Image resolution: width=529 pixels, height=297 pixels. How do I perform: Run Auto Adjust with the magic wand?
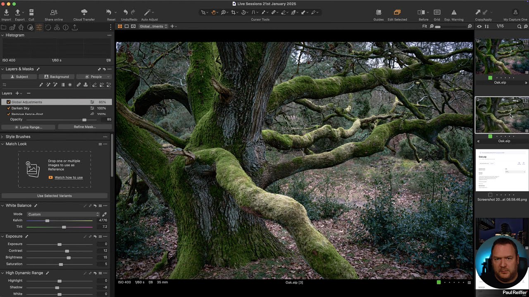pos(147,12)
